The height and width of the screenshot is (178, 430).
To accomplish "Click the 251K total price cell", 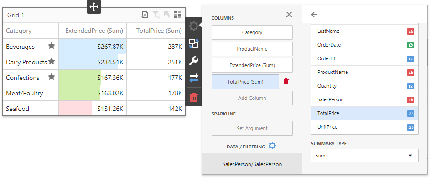I will (x=156, y=62).
